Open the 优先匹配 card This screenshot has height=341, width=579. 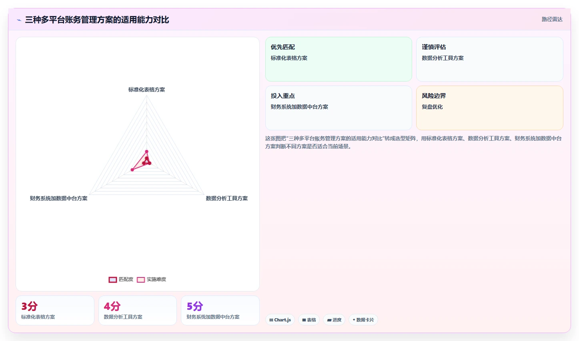click(x=339, y=59)
